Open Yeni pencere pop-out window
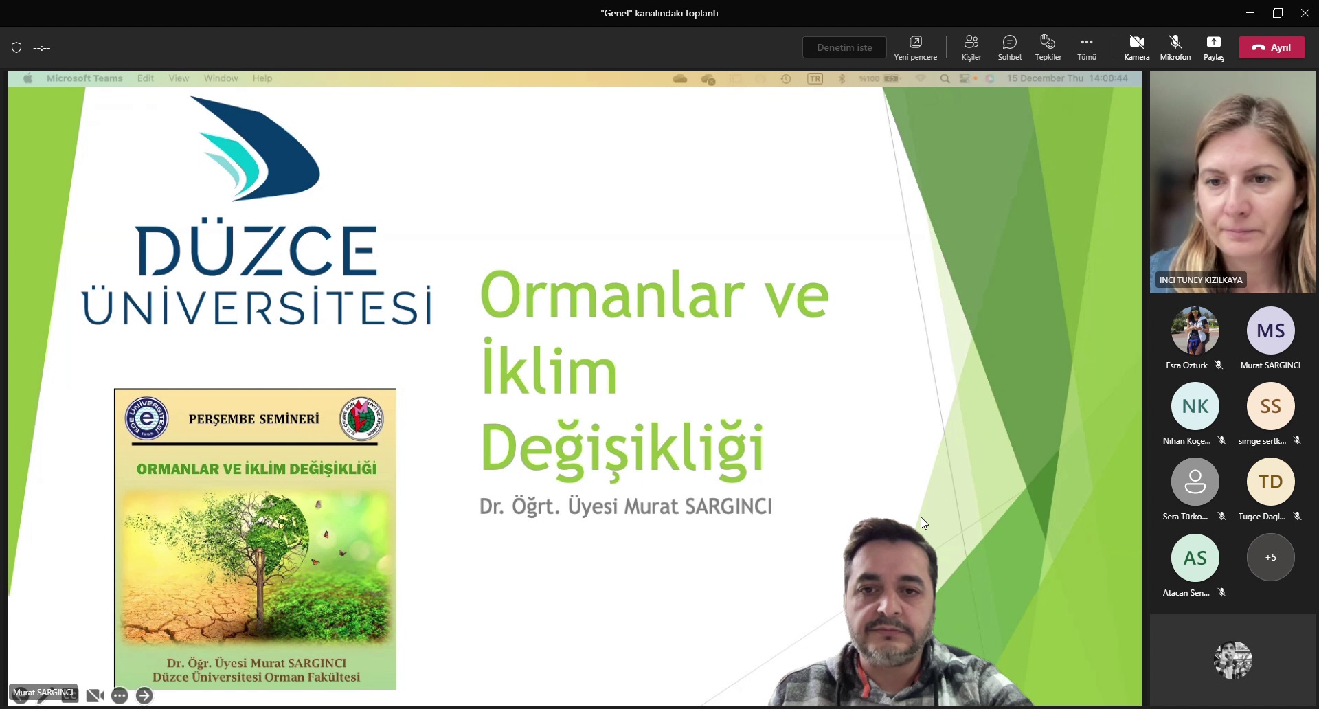 915,47
